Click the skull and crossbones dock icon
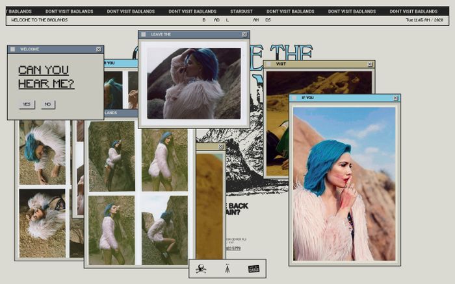455x284 pixels. (x=201, y=268)
